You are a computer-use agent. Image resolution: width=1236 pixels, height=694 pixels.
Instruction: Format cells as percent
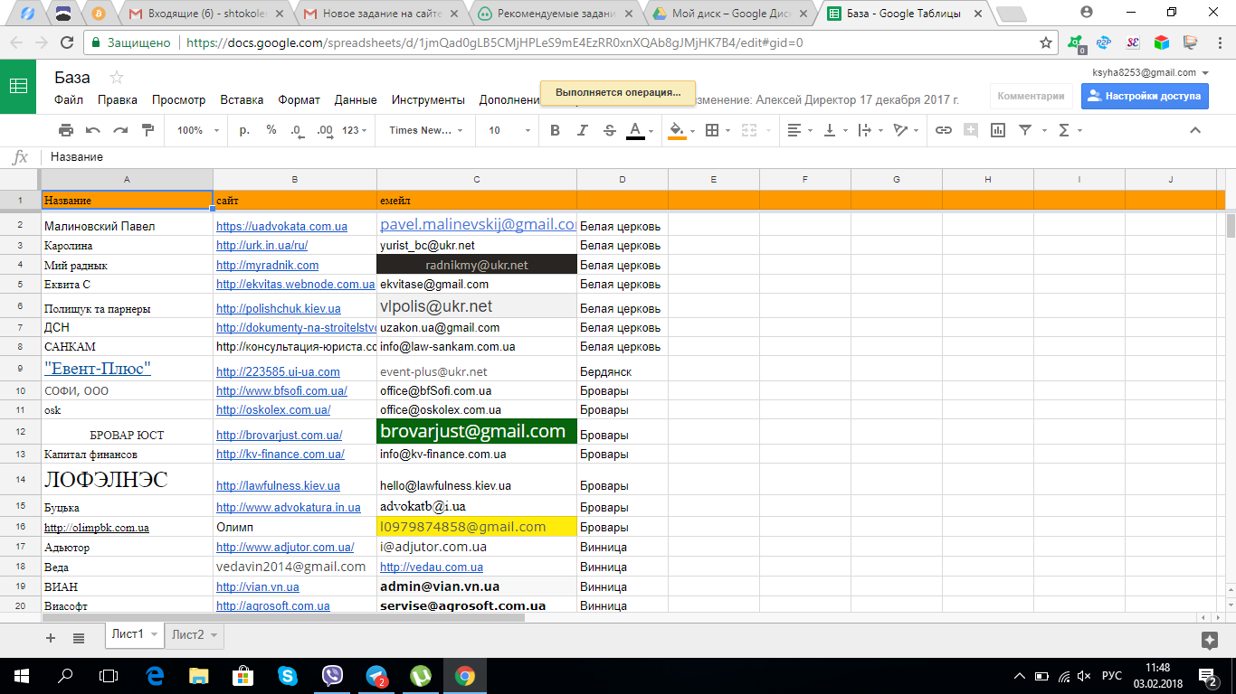click(271, 130)
